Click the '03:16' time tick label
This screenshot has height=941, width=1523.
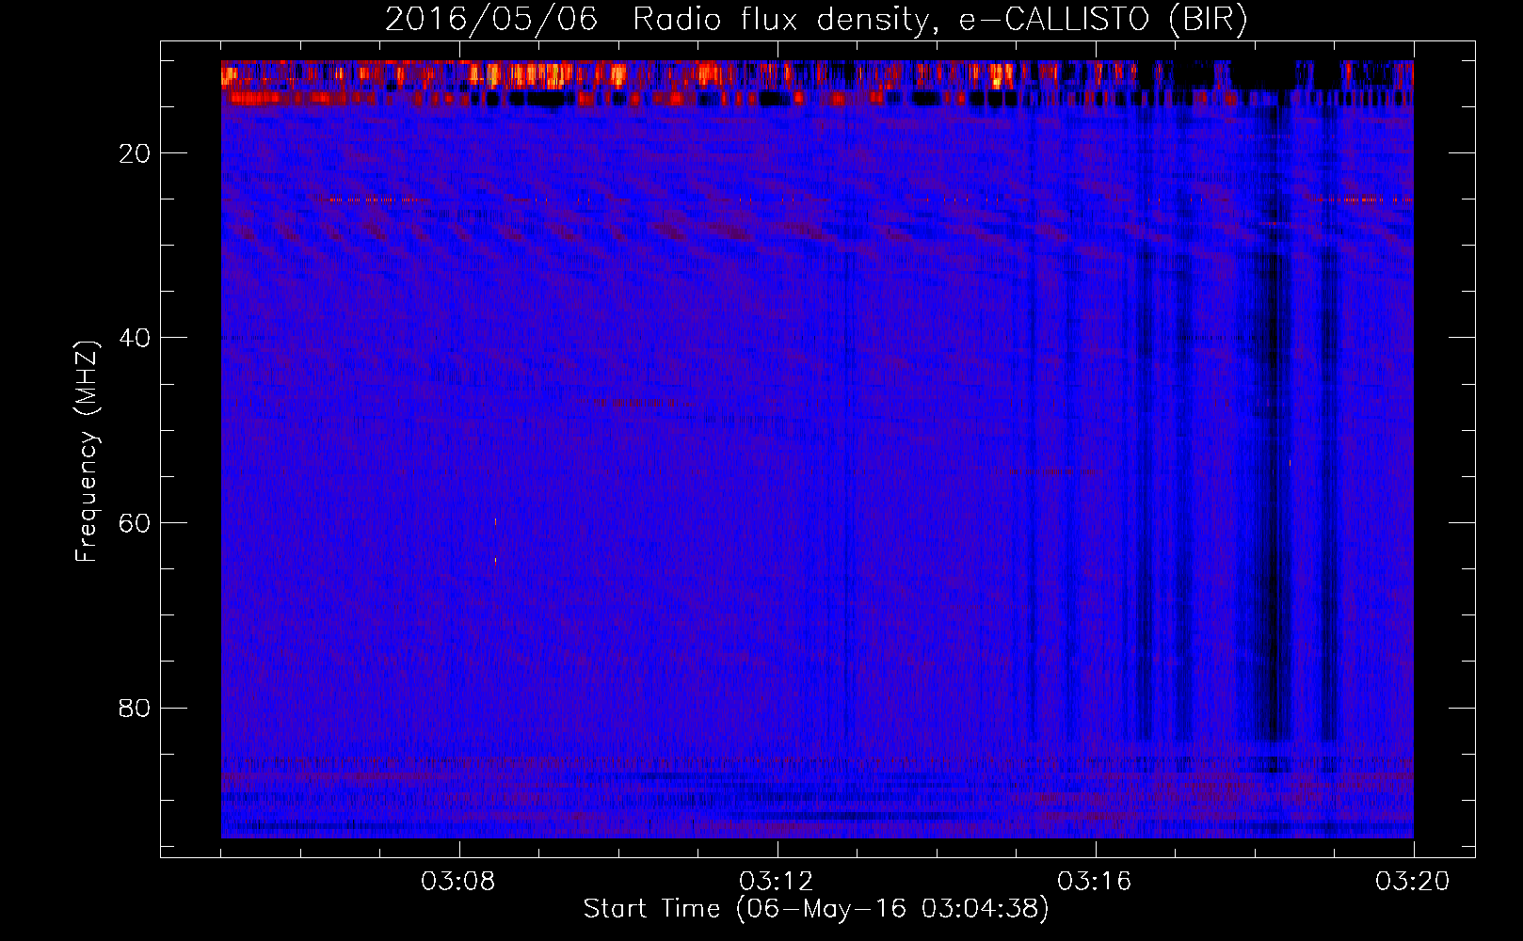click(x=1095, y=882)
